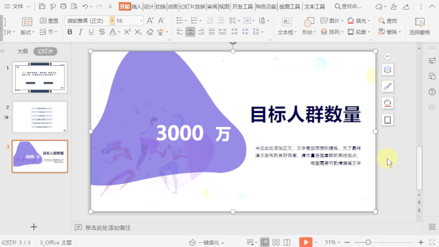Justify the paragraph text
439x247 pixels.
coord(212,32)
